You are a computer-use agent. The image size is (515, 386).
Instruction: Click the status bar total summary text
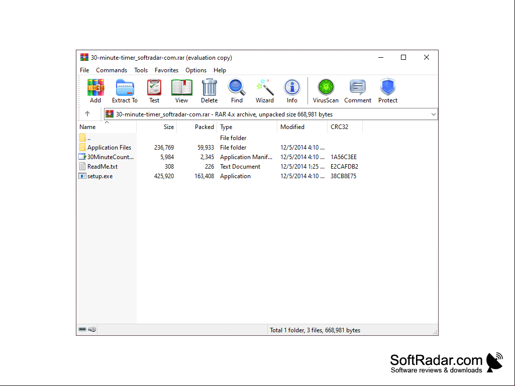coord(315,330)
